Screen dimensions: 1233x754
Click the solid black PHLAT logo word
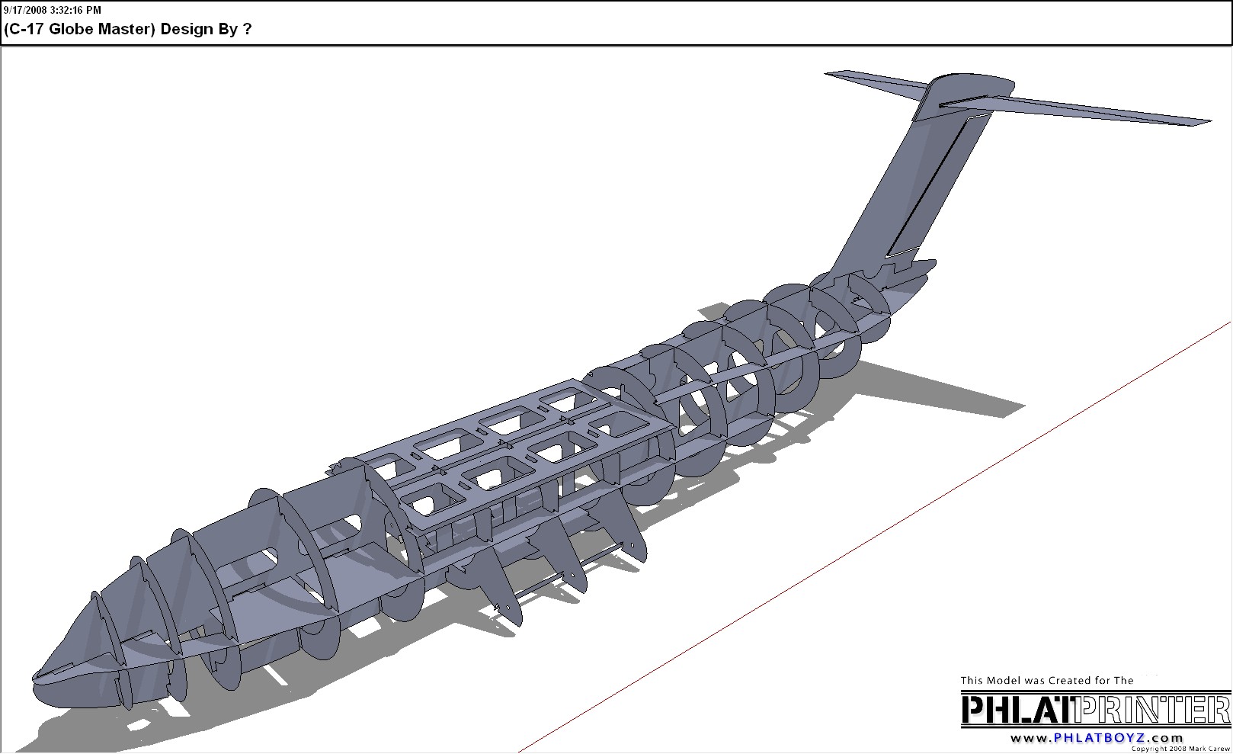(1017, 710)
